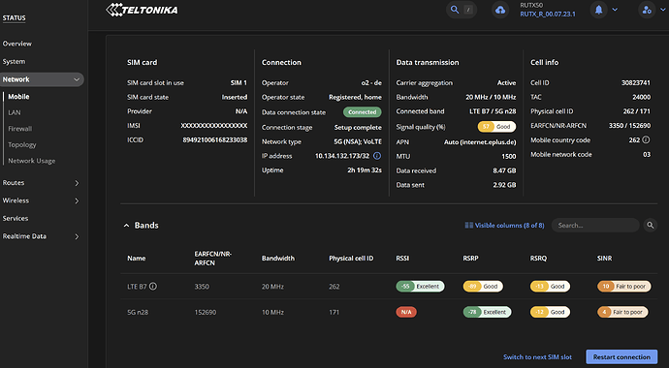This screenshot has width=669, height=368.
Task: Focus the Bands Search field
Action: 595,226
